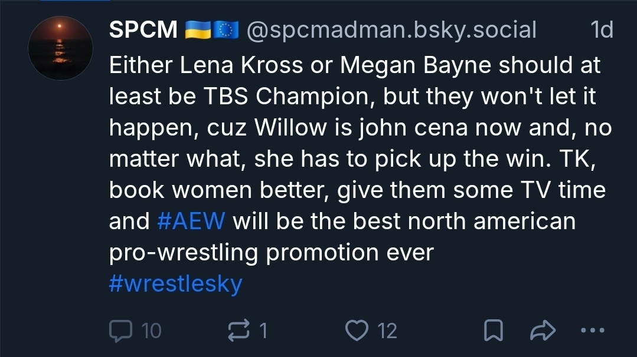
Task: Open the @spcmadman.bsky.social handle
Action: (x=391, y=29)
